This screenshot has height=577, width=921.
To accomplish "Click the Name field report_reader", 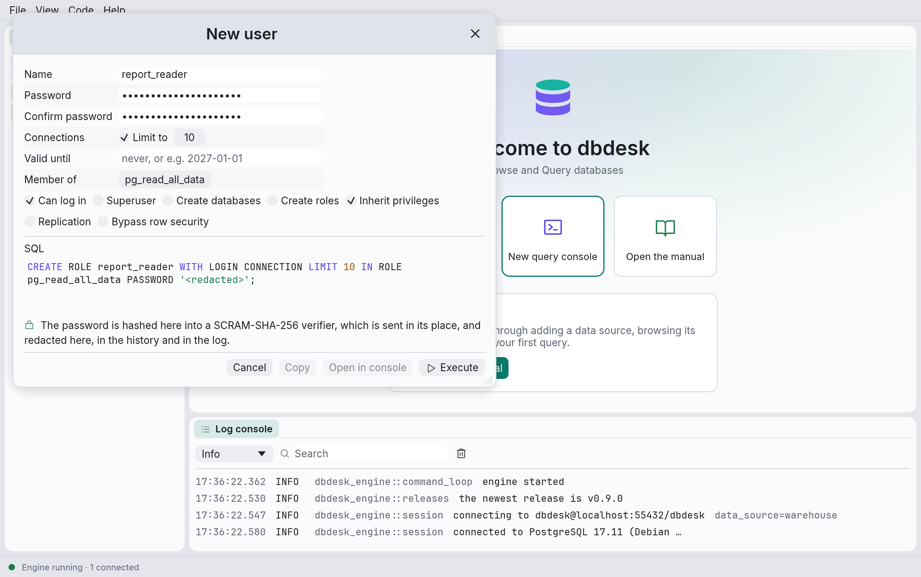I will point(220,74).
